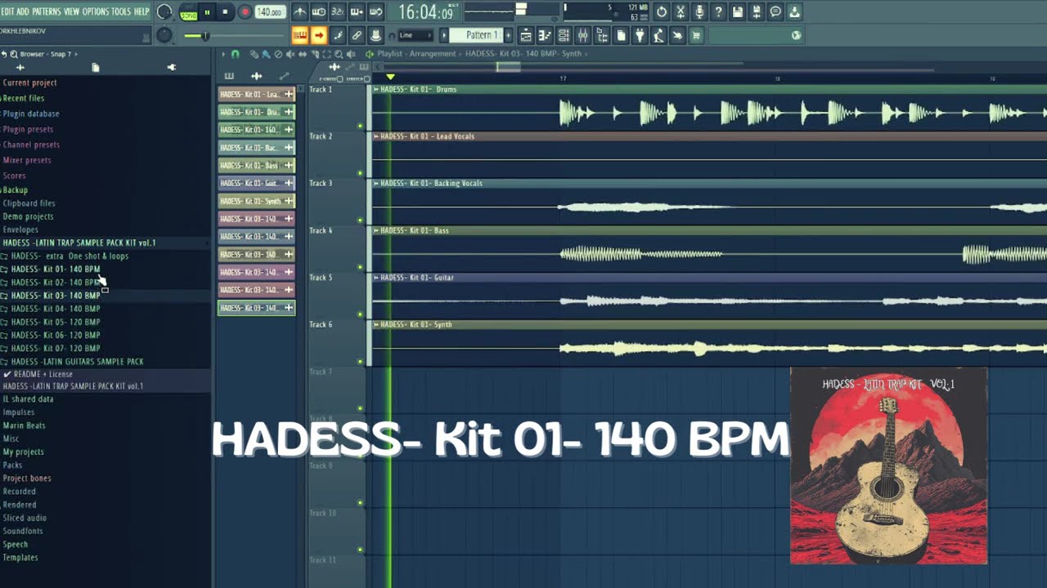Open the Templates browser folder
The width and height of the screenshot is (1047, 588).
tap(20, 558)
